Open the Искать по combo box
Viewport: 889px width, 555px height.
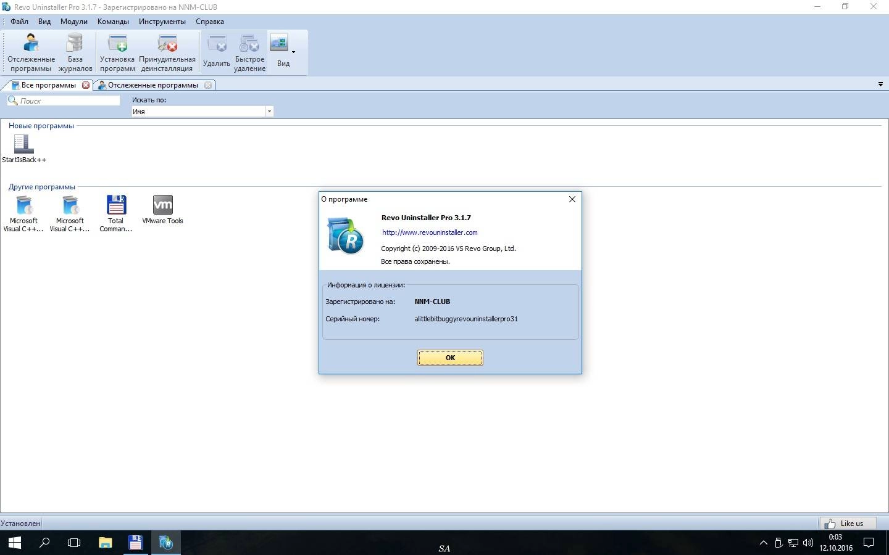202,112
